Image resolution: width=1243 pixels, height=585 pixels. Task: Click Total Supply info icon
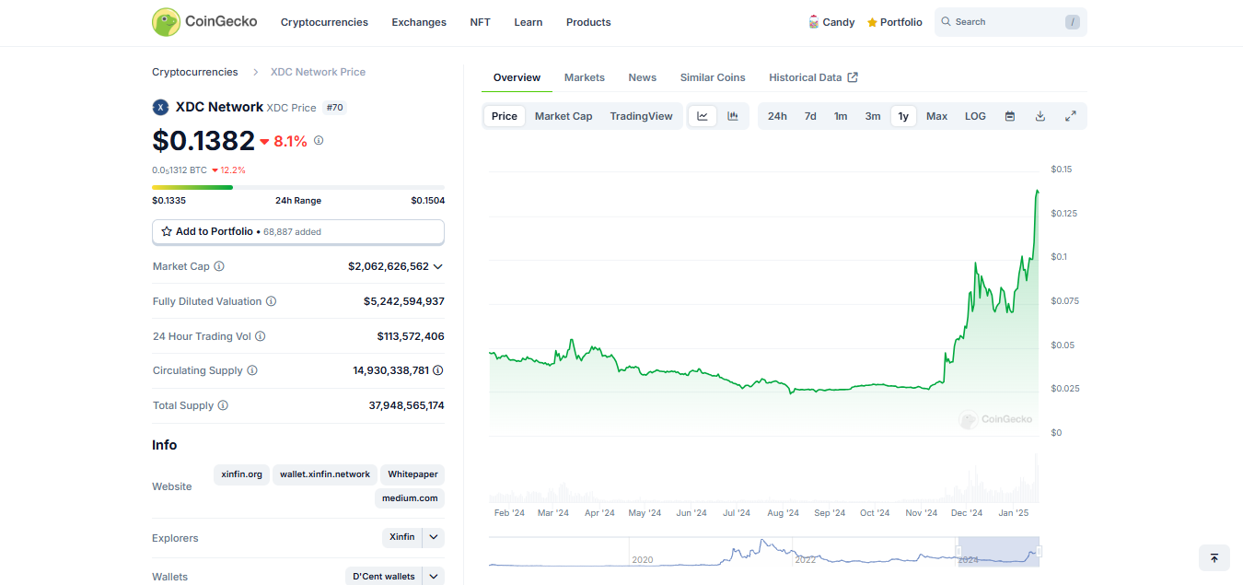click(223, 405)
